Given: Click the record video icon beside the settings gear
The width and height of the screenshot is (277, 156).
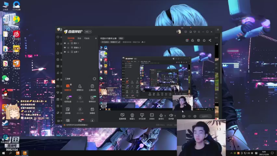Looking at the screenshot, I should coord(184,116).
